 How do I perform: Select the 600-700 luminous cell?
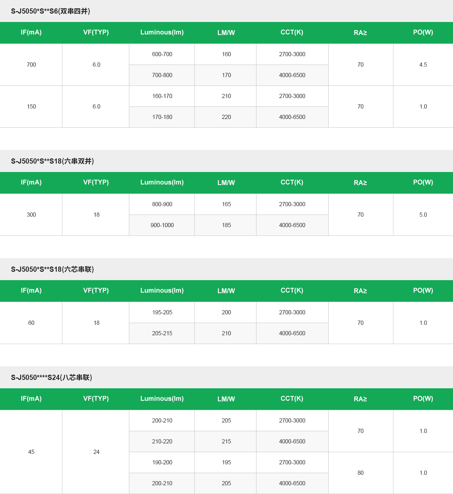(x=162, y=54)
